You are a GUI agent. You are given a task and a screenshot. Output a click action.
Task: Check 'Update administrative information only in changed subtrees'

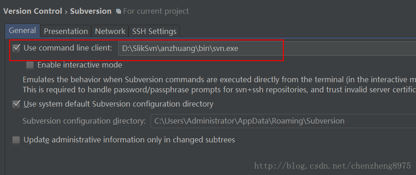(x=16, y=140)
